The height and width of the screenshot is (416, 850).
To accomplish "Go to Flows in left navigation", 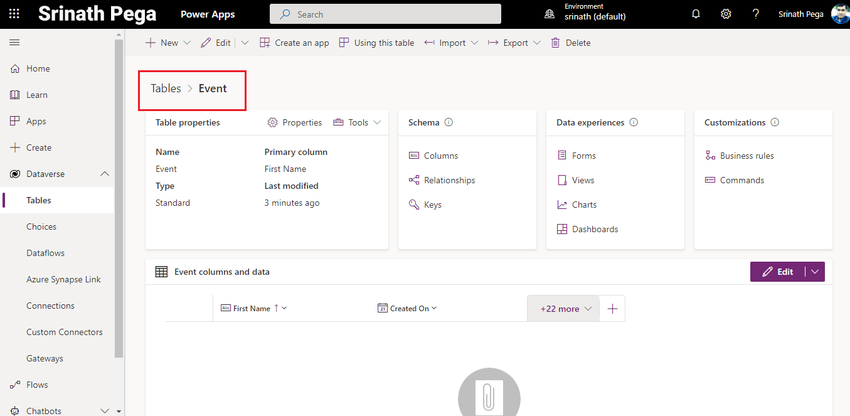I will [37, 385].
